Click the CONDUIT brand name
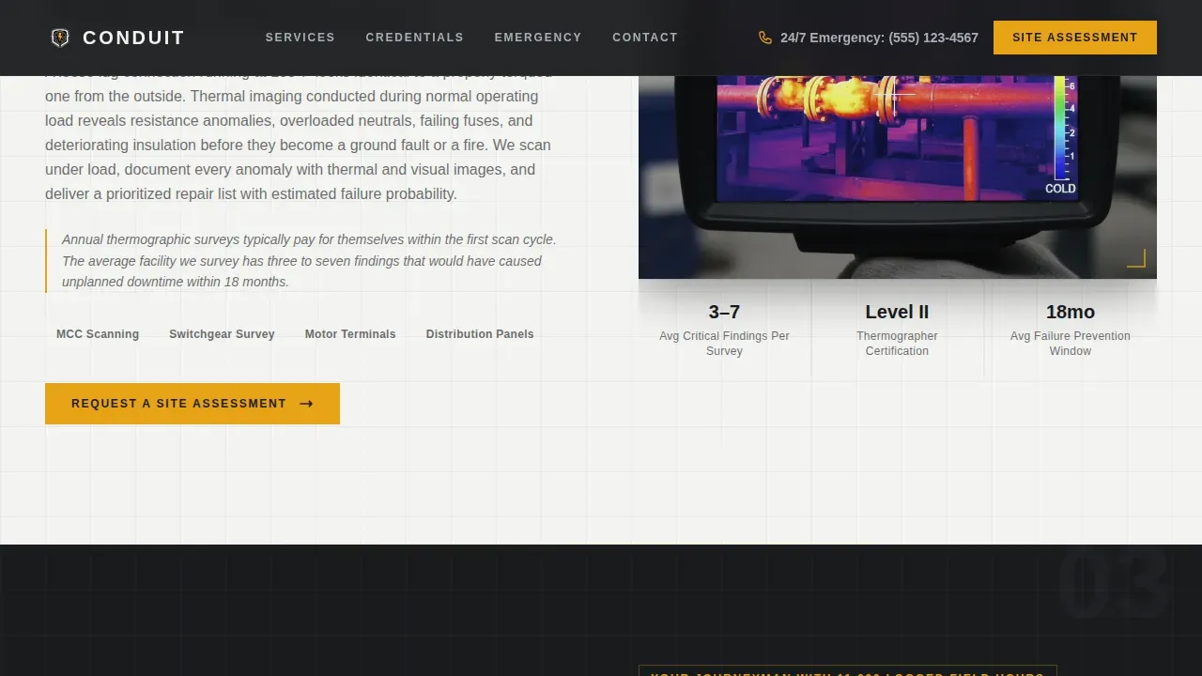This screenshot has height=676, width=1202. coord(133,38)
